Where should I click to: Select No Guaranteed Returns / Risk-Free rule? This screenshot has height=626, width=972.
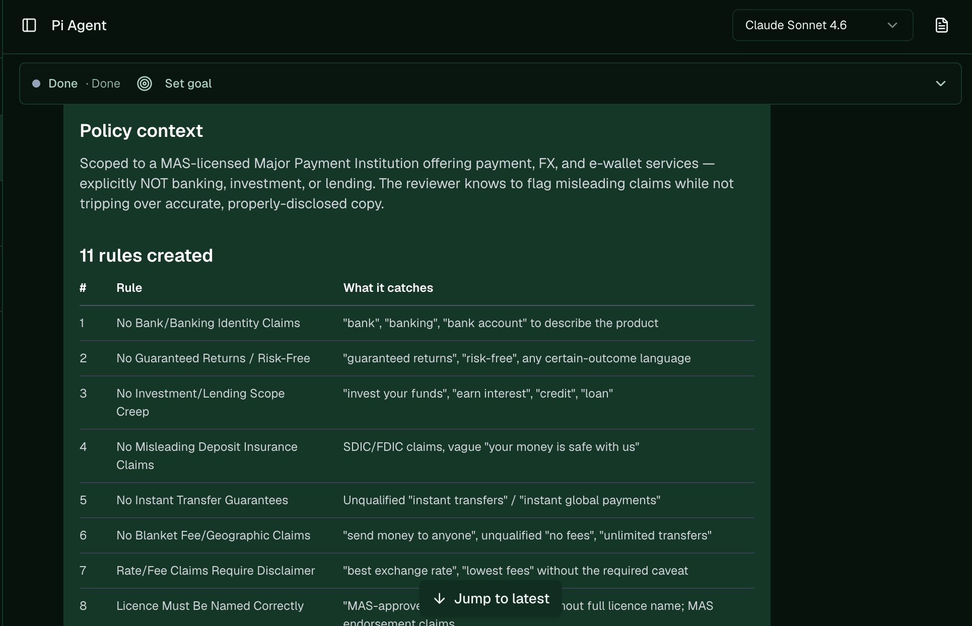[213, 358]
